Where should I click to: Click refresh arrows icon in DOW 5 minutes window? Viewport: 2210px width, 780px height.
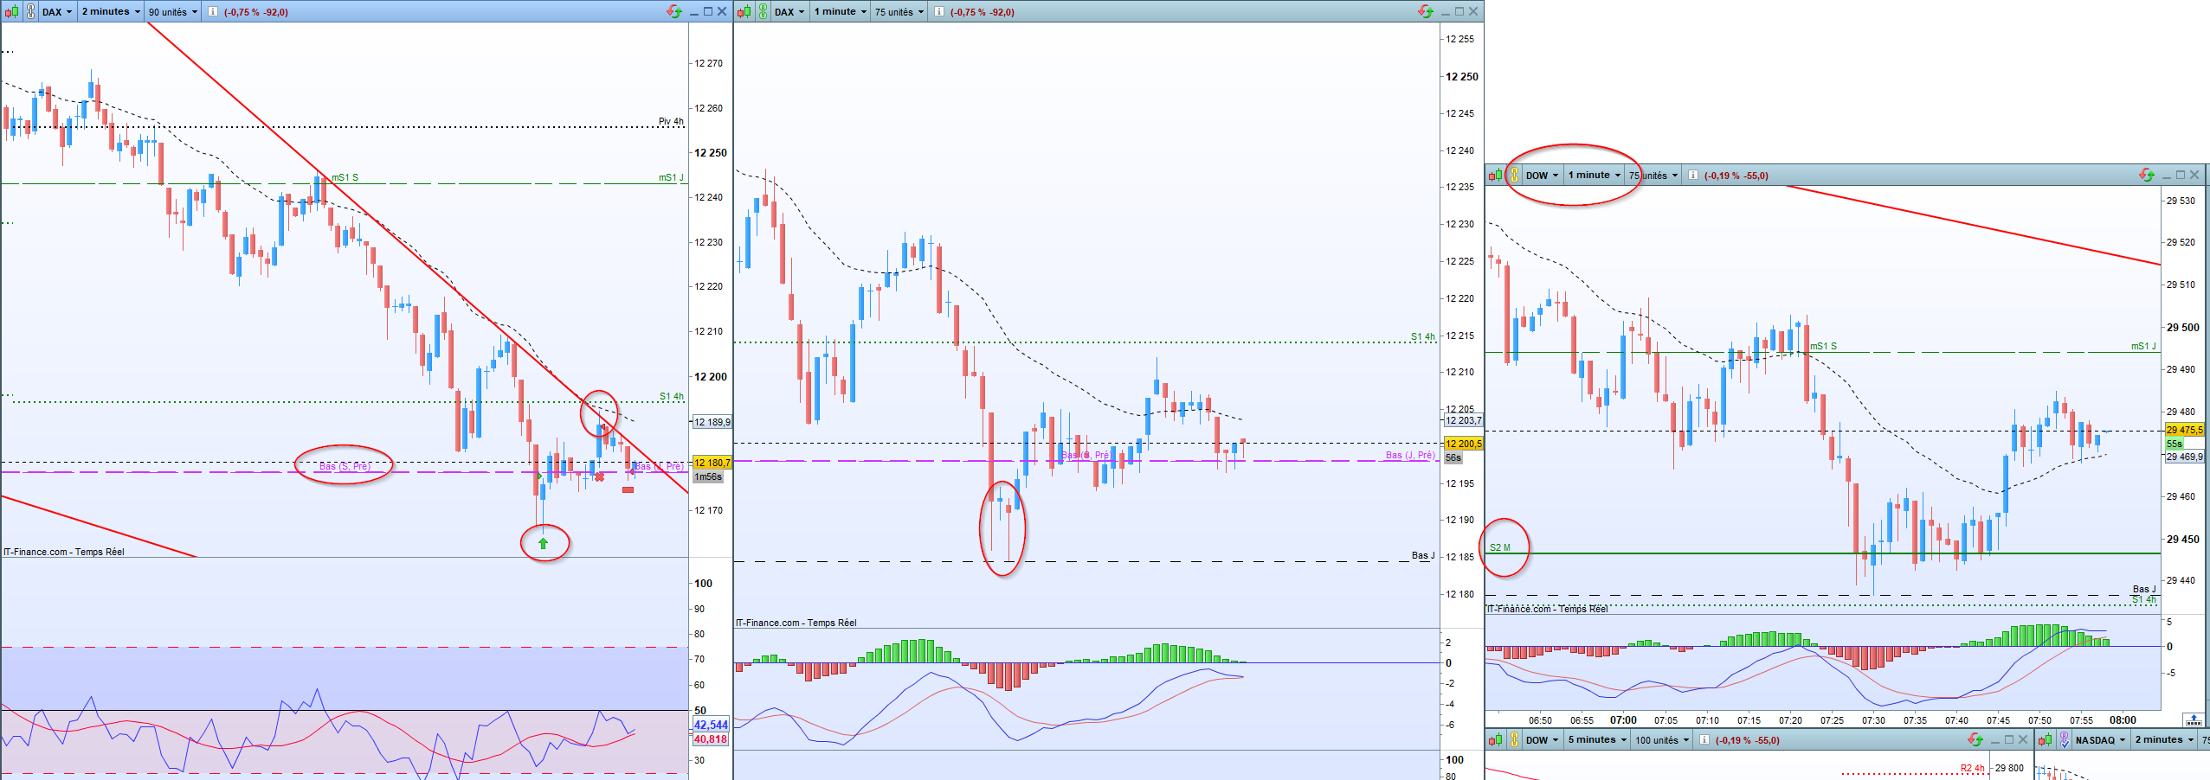[1975, 739]
